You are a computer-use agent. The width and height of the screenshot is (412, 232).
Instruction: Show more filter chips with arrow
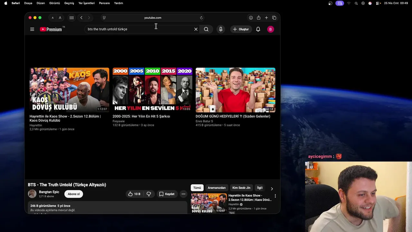click(x=272, y=189)
